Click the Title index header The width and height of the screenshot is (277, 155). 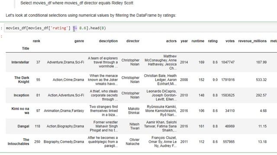click(26, 49)
